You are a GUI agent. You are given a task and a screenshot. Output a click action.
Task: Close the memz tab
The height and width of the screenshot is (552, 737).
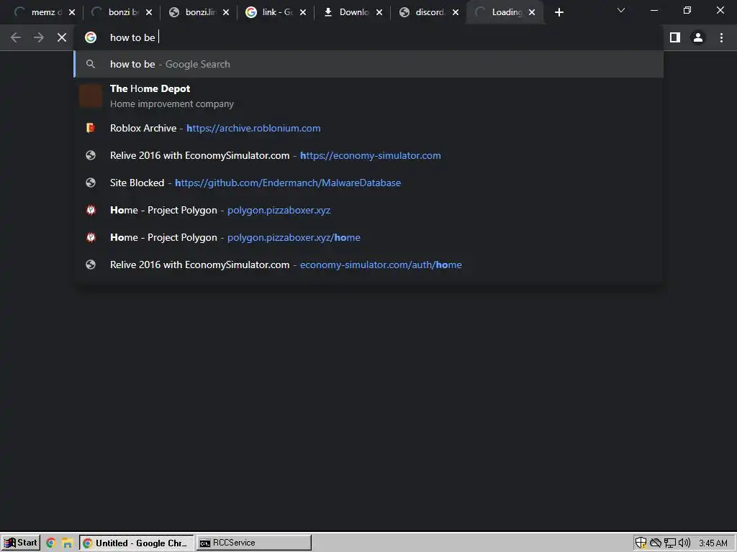[72, 12]
